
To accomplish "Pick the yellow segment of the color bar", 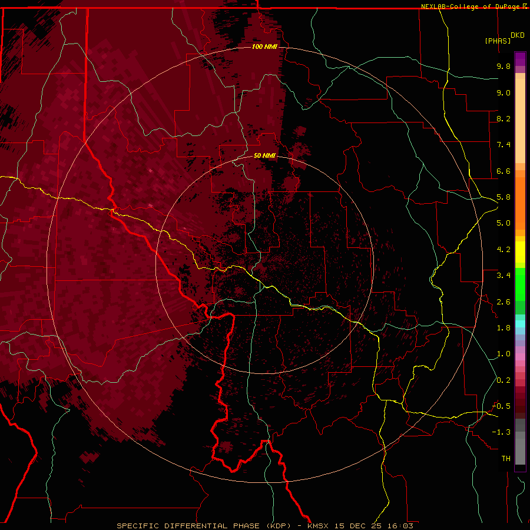I will click(x=520, y=252).
